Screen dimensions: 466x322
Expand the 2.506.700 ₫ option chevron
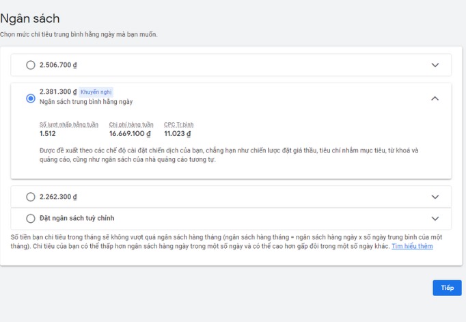(435, 65)
